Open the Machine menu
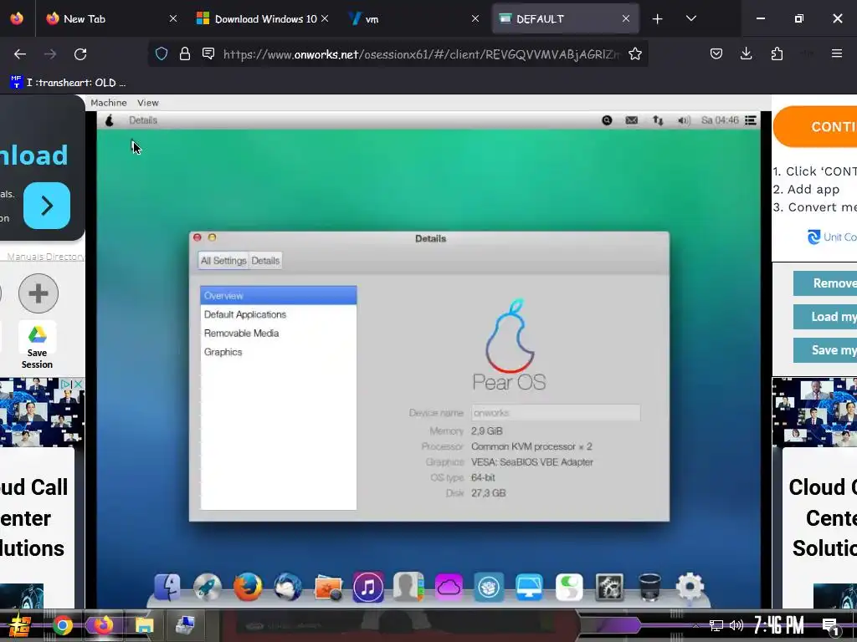This screenshot has height=642, width=857. click(x=108, y=103)
